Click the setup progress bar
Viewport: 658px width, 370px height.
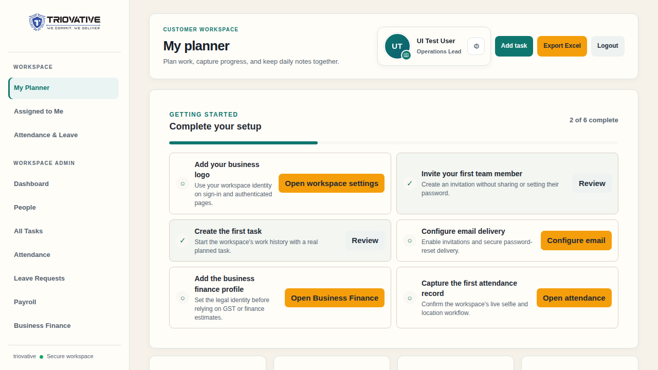click(394, 143)
